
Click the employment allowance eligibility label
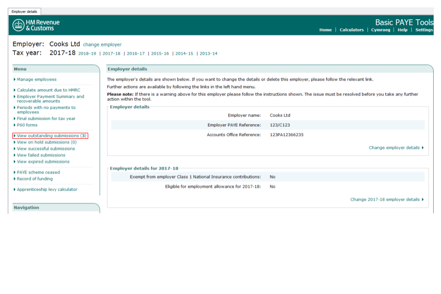[213, 187]
